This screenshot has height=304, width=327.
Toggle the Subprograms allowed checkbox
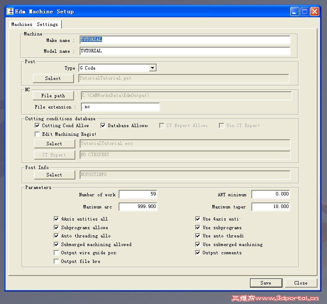click(x=56, y=227)
